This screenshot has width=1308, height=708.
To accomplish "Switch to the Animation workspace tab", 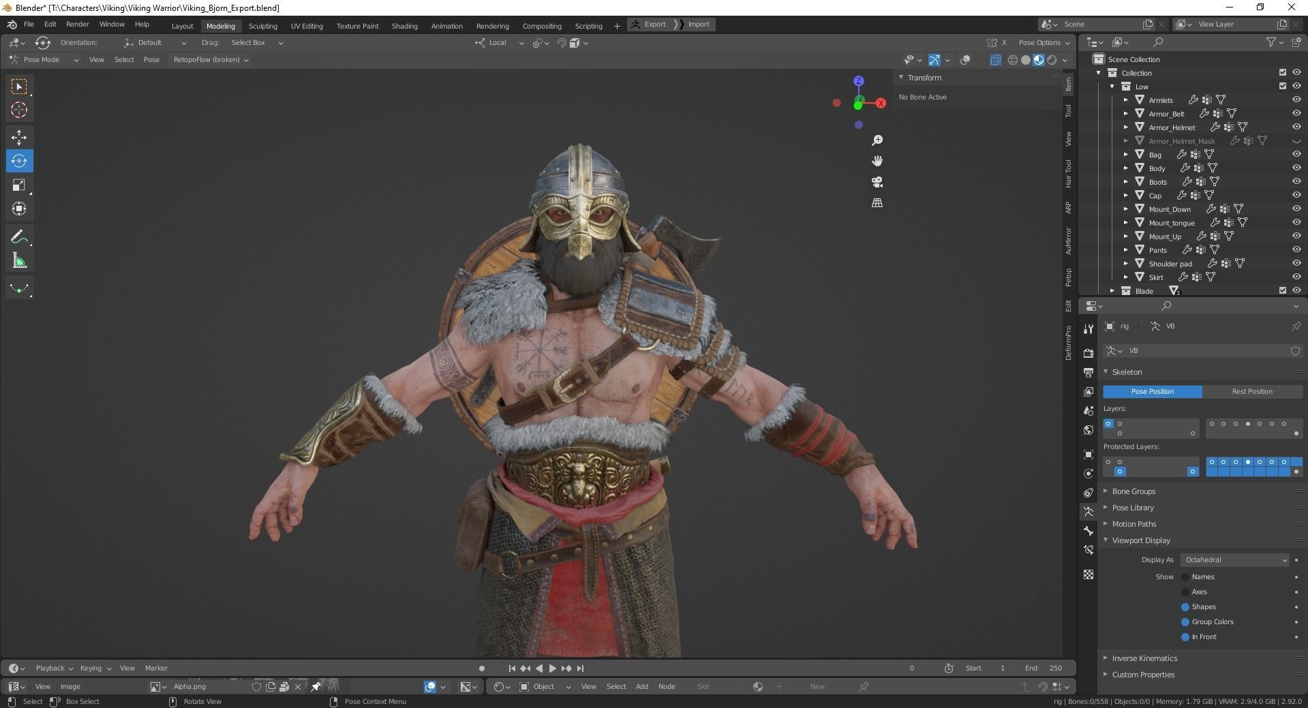I will tap(446, 26).
